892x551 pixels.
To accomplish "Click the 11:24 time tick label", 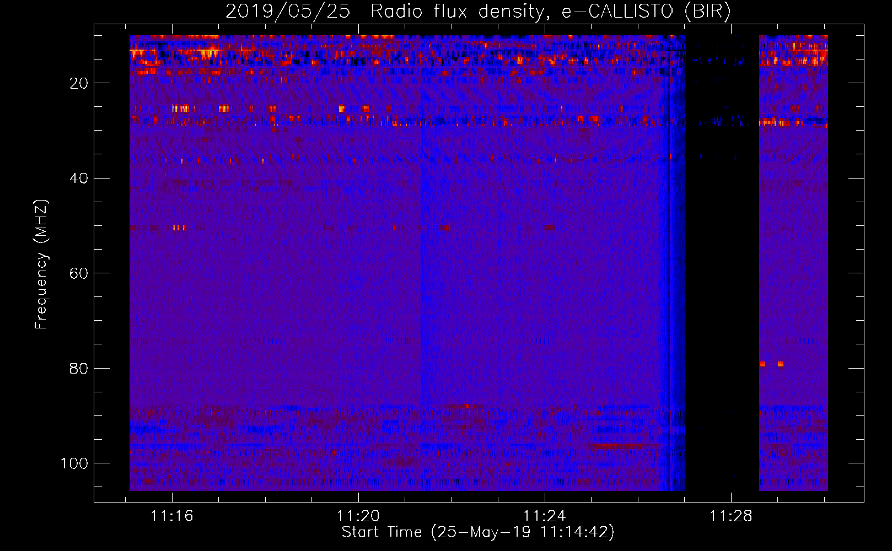I will [545, 516].
